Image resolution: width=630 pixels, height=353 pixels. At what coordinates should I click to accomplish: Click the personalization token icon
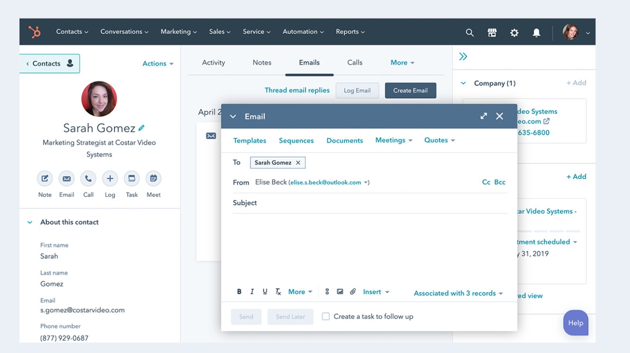(327, 292)
